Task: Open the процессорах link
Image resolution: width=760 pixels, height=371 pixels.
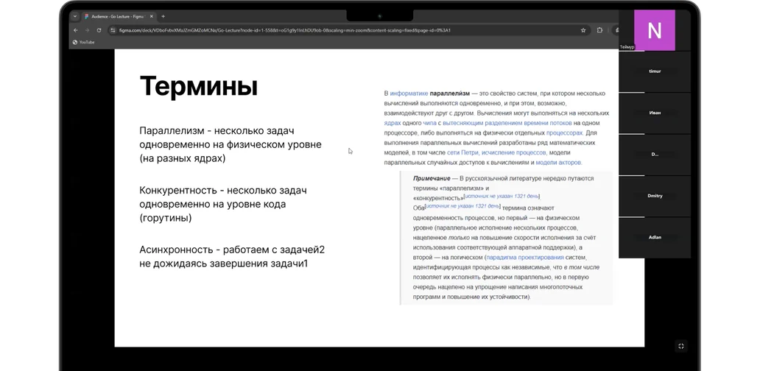Action: tap(564, 132)
